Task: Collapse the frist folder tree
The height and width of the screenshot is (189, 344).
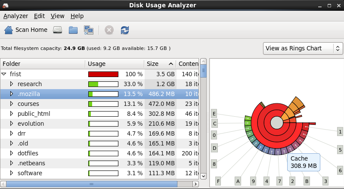Action: pos(4,74)
